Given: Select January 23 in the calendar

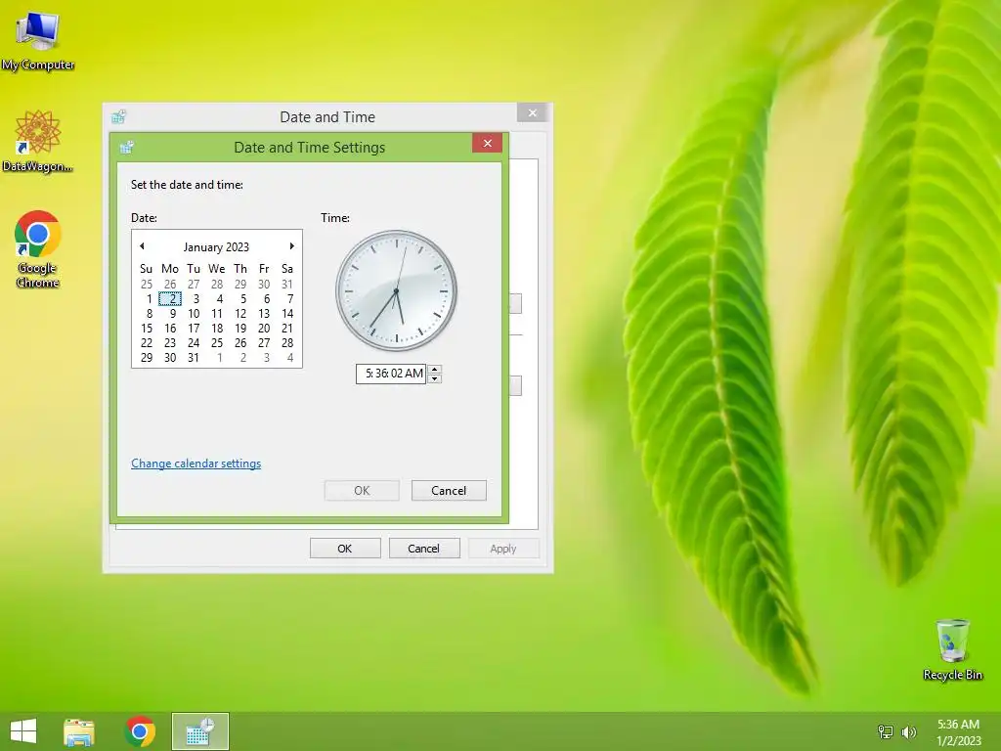Looking at the screenshot, I should [x=170, y=343].
